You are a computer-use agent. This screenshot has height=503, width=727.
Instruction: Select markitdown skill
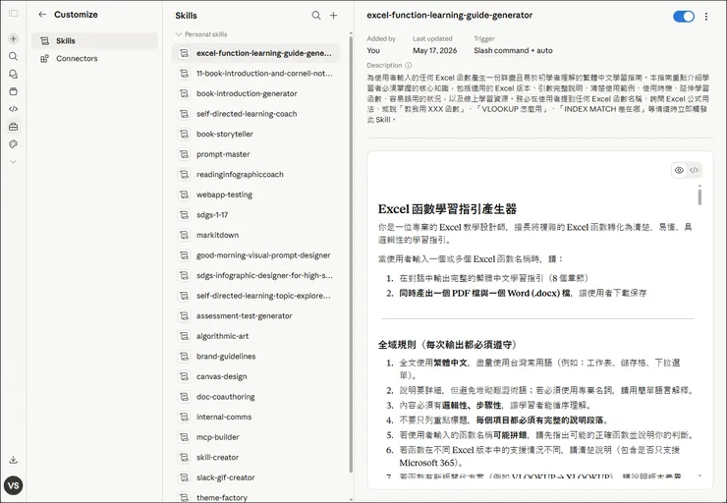pos(255,235)
